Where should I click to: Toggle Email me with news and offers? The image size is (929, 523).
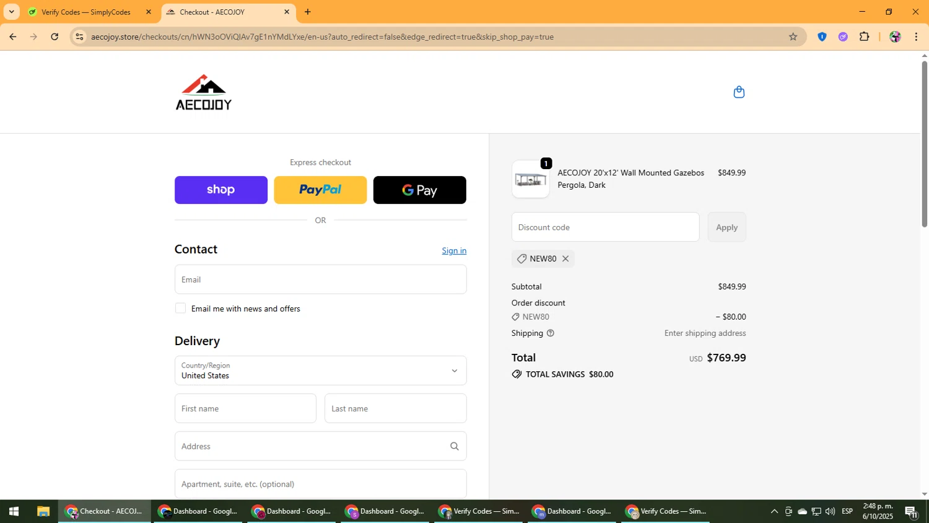coord(180,309)
